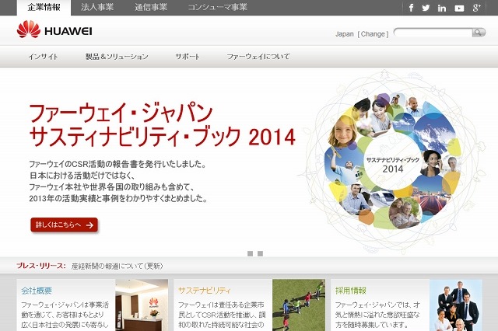Open Huawei's Twitter page icon

point(426,8)
